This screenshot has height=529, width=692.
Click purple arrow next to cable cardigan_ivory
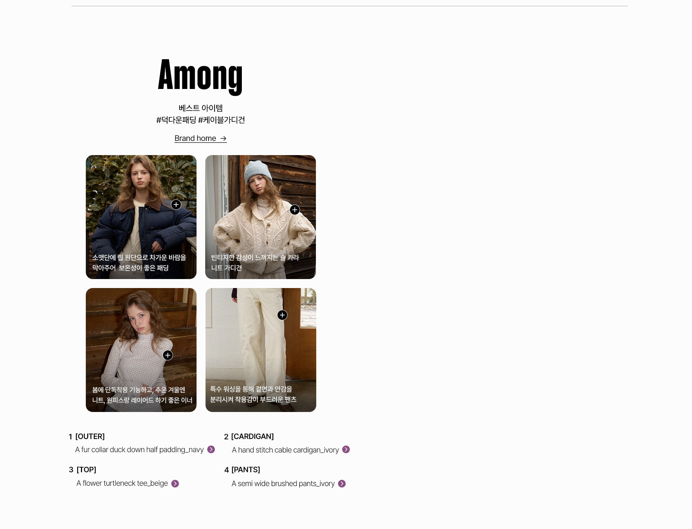[x=346, y=449]
